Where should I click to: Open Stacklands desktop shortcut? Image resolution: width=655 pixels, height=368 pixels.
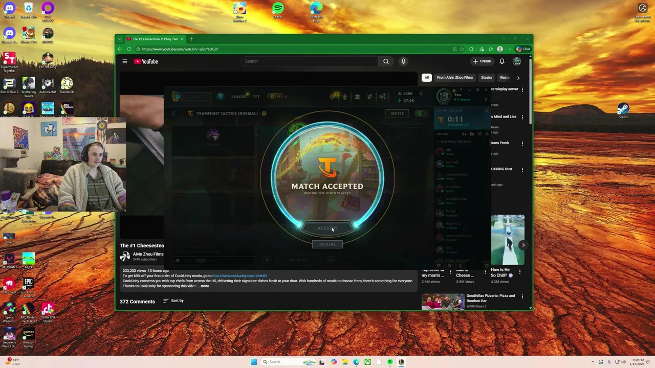67,85
